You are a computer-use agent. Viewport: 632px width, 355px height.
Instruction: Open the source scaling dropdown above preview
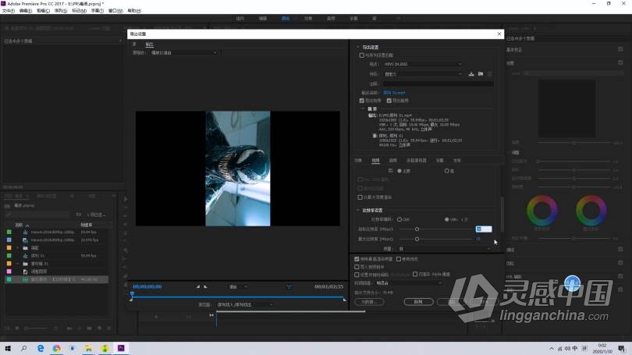pos(184,53)
